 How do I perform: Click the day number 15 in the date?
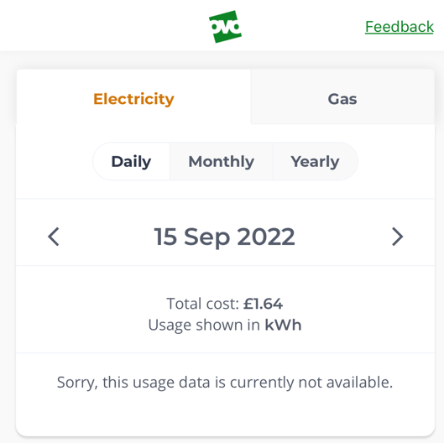coord(165,237)
